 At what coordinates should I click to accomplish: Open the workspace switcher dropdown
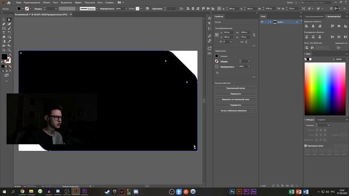click(x=292, y=3)
